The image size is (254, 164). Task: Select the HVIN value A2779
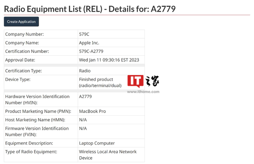(85, 96)
